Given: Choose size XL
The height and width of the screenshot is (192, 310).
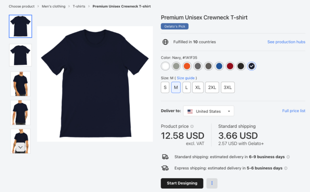Looking at the screenshot, I should [x=198, y=87].
